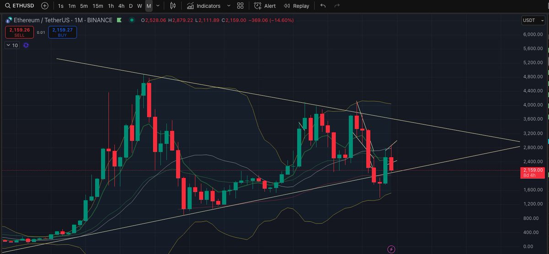Undo the last chart action
Viewport: 549px width, 254px height.
pyautogui.click(x=323, y=6)
